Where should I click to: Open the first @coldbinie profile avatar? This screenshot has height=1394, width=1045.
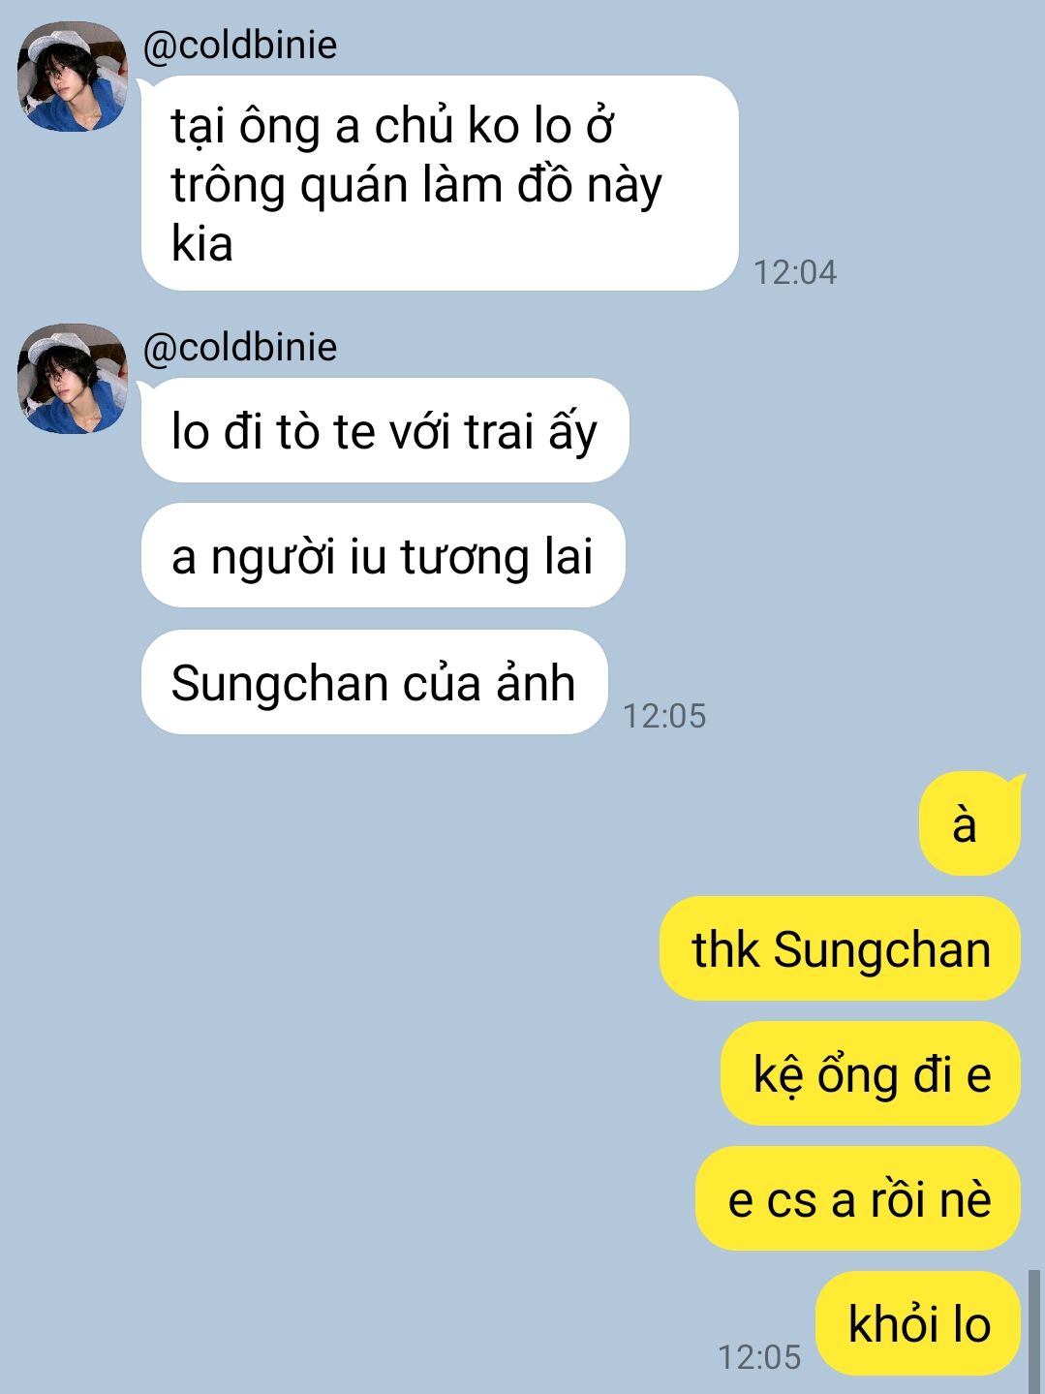point(73,77)
